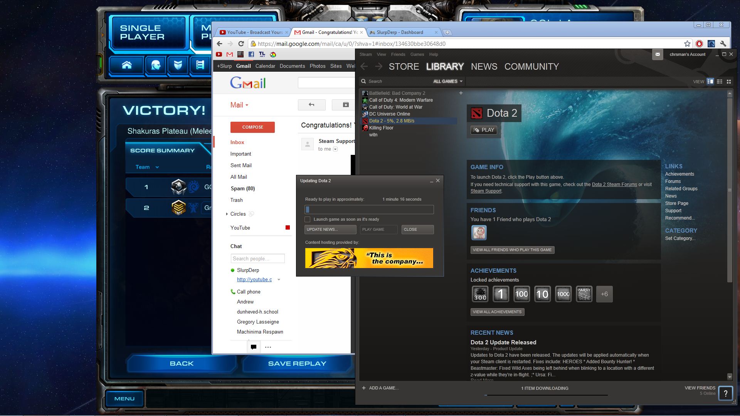Switch to the YouTube Chrome tab

pos(252,32)
